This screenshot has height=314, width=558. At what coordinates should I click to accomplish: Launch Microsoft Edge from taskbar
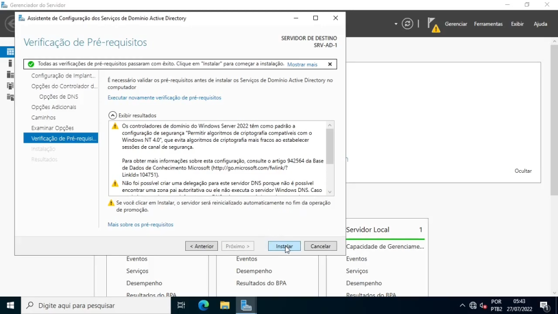tap(203, 305)
